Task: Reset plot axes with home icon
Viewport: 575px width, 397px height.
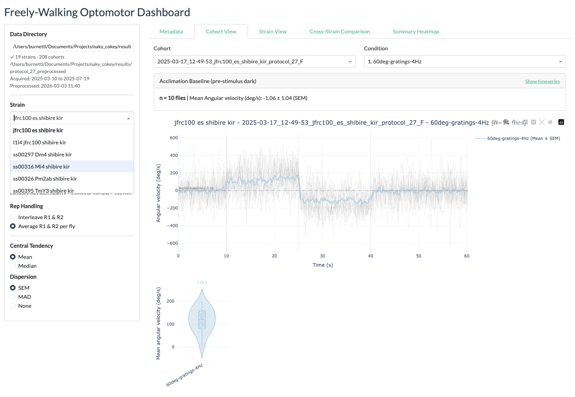Action: pos(550,122)
